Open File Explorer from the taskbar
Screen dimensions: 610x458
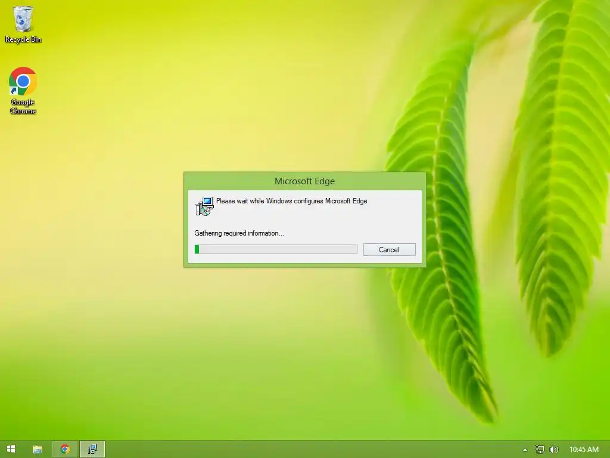pyautogui.click(x=38, y=450)
